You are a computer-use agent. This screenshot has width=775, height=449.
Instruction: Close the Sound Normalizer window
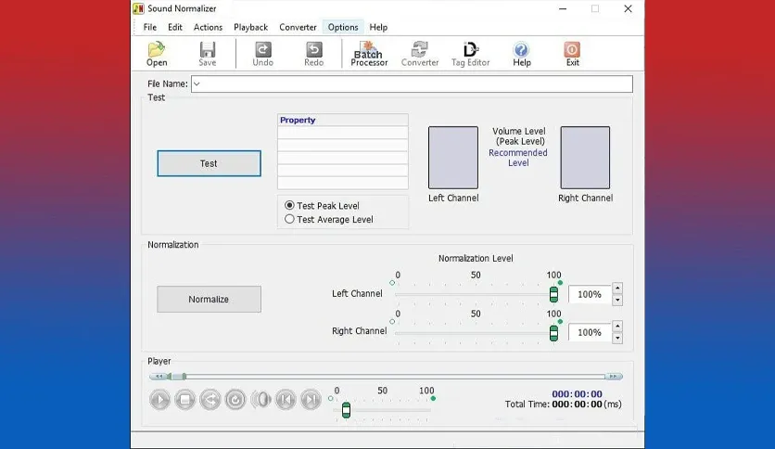628,8
